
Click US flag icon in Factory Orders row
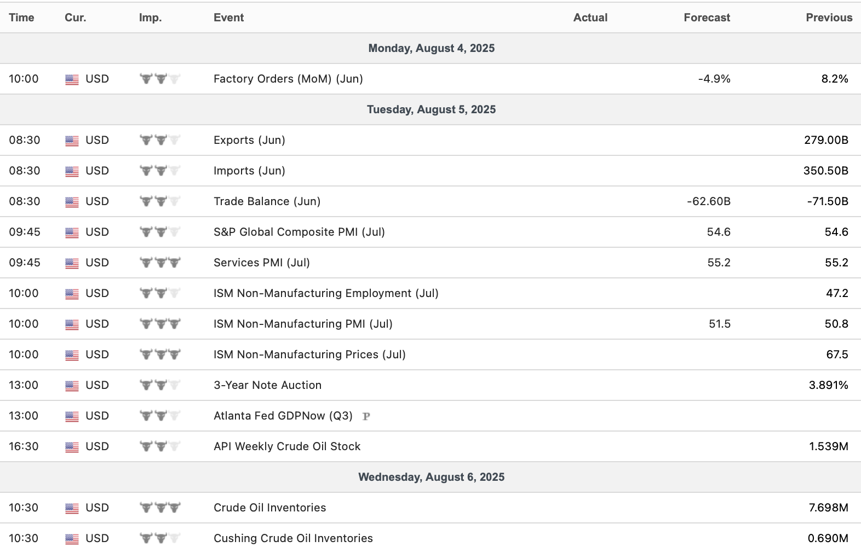[x=72, y=79]
